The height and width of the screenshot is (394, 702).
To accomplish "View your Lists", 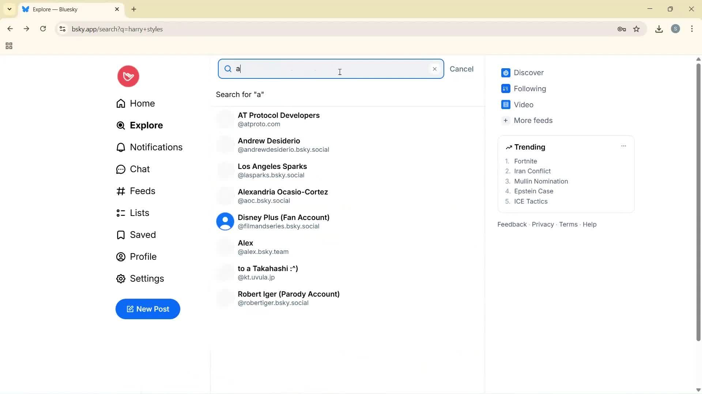I will click(x=139, y=213).
